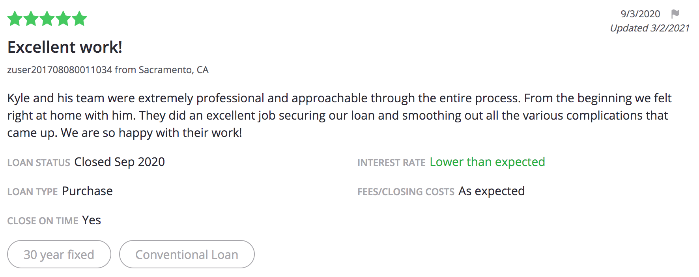699x277 pixels.
Task: Click the first green rating star
Action: click(15, 18)
